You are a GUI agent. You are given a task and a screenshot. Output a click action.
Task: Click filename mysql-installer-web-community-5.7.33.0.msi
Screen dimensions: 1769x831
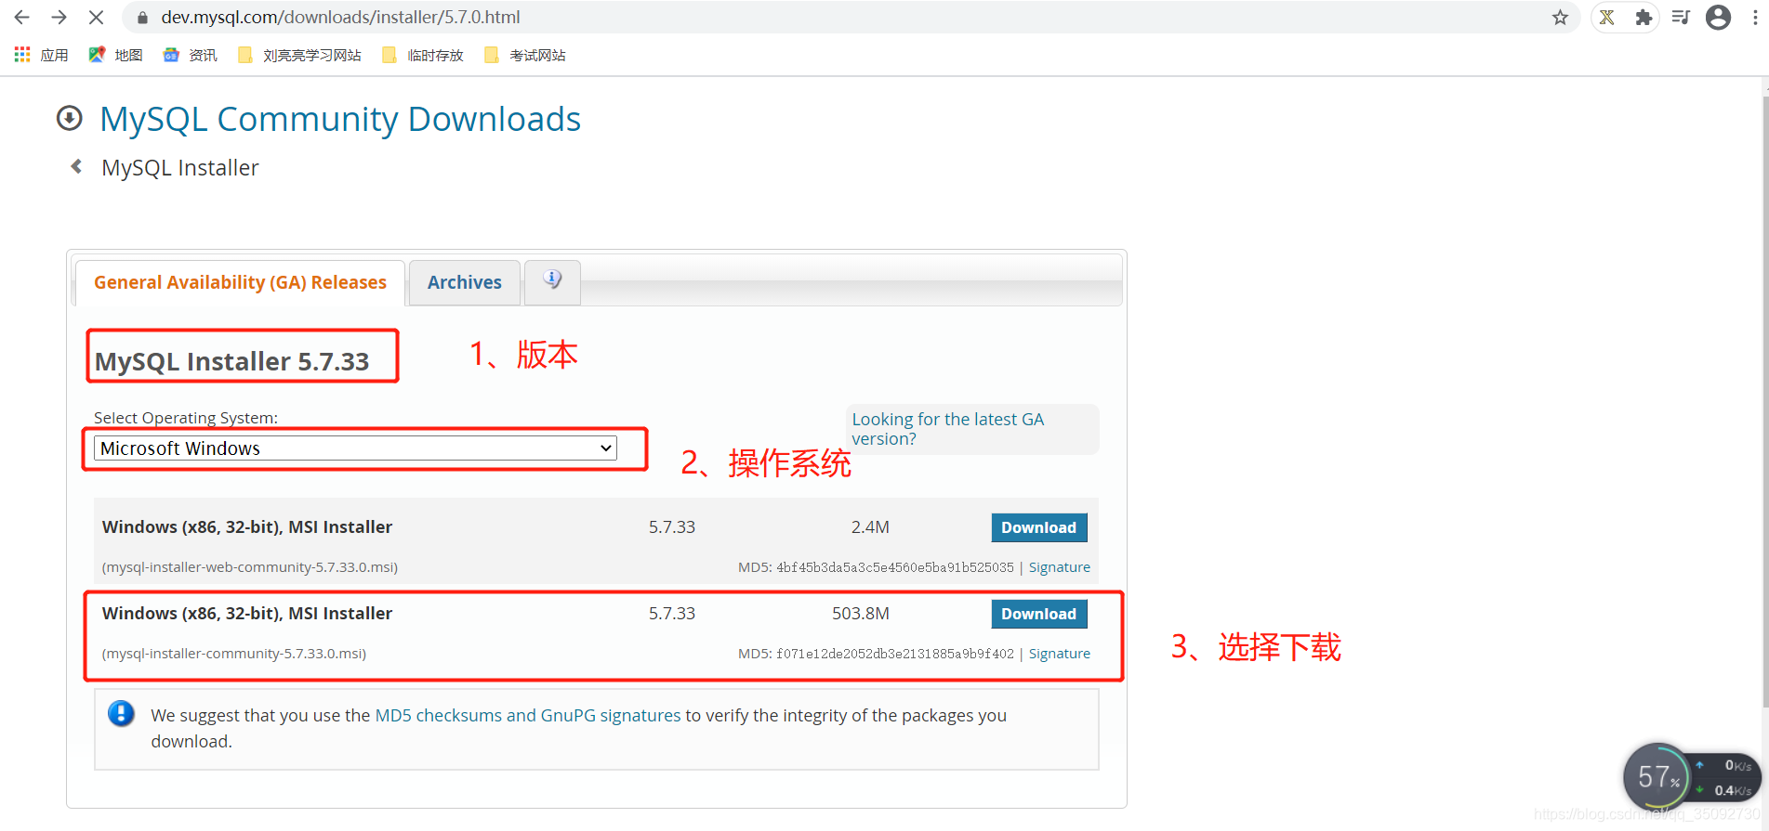click(250, 567)
